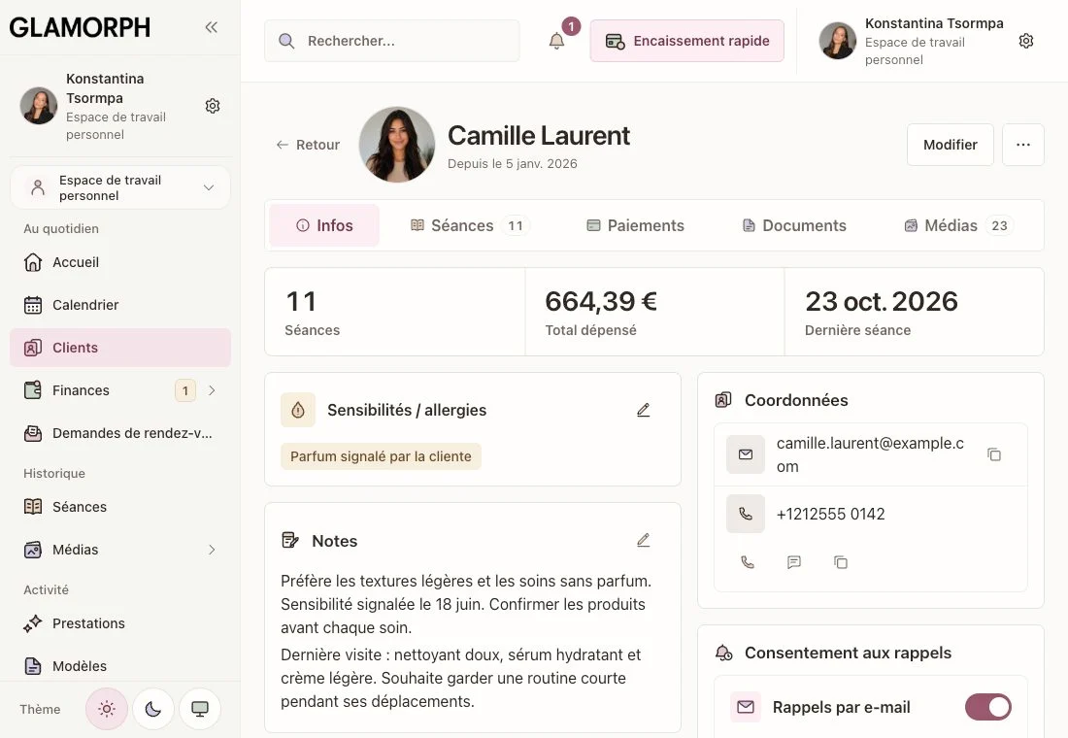
Task: Collapse the sidebar with double chevron icon
Action: pos(211,27)
